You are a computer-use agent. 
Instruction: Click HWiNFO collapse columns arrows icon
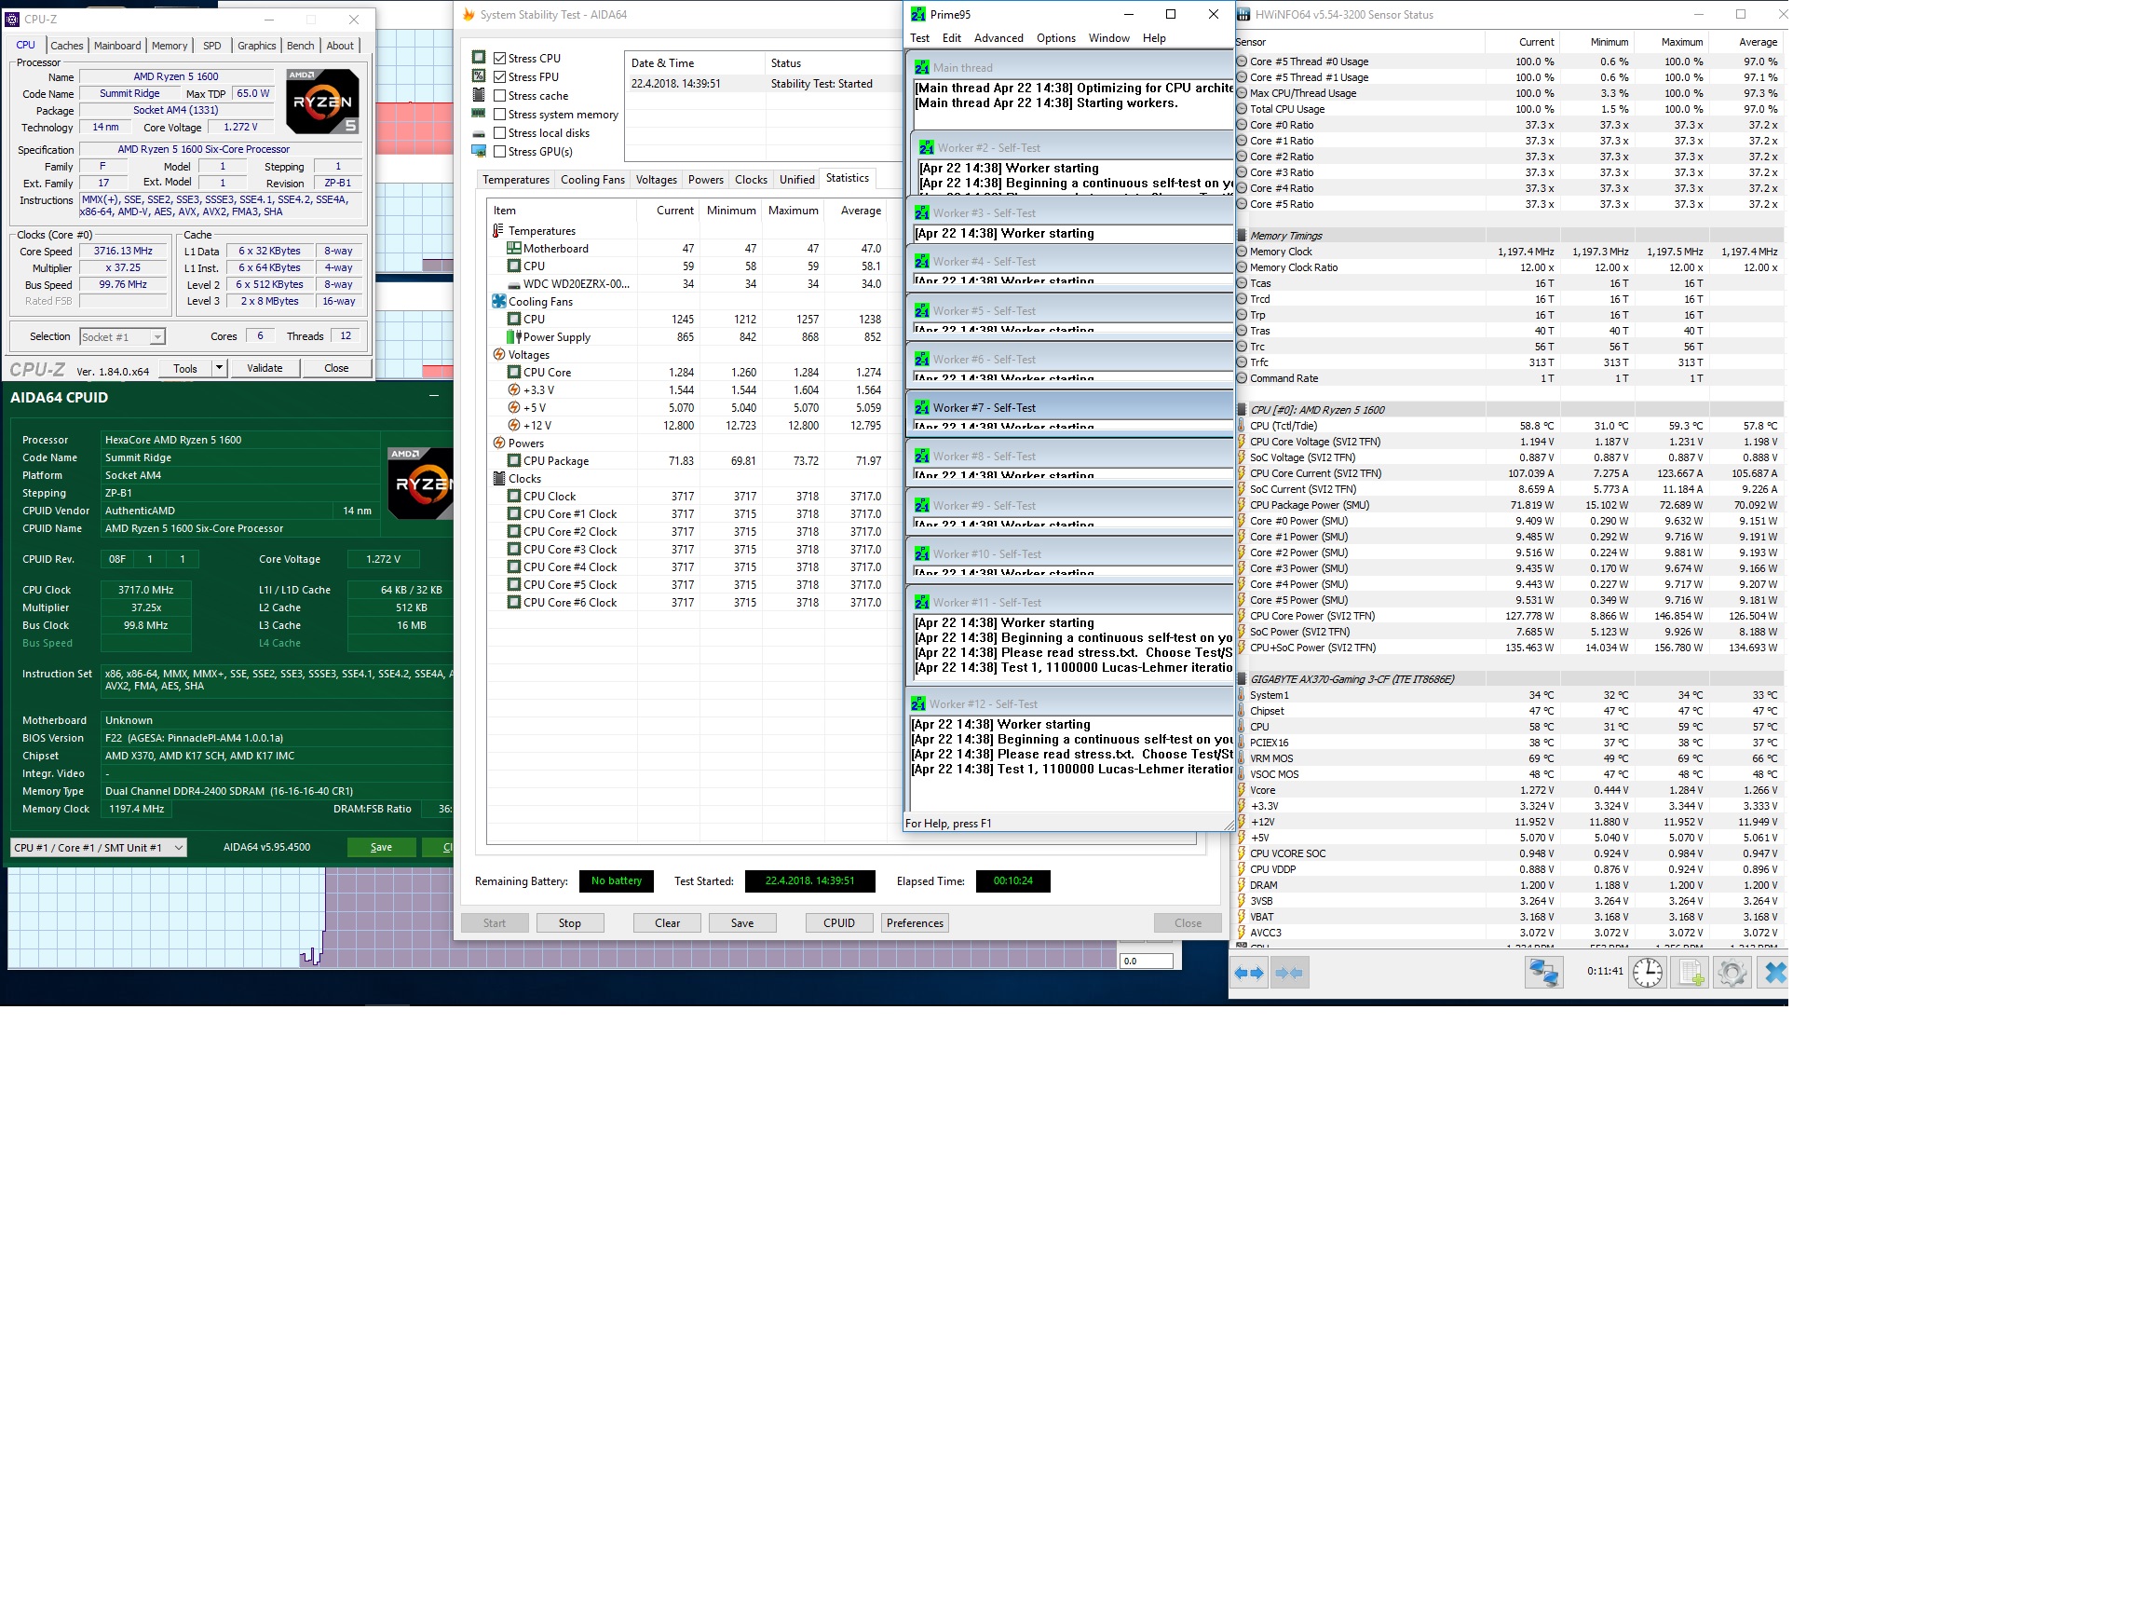pyautogui.click(x=1289, y=973)
